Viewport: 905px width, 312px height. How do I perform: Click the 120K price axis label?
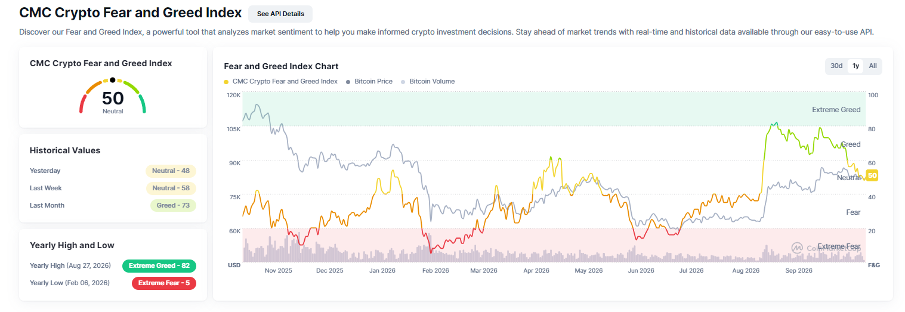pyautogui.click(x=233, y=95)
